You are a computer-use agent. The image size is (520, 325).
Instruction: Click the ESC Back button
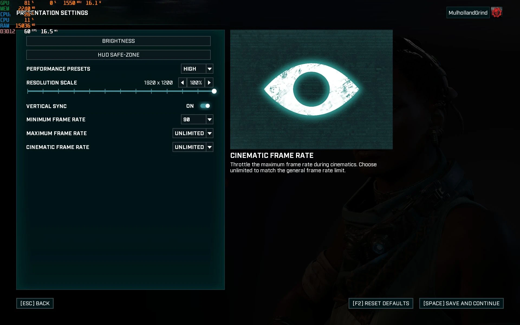[35, 303]
